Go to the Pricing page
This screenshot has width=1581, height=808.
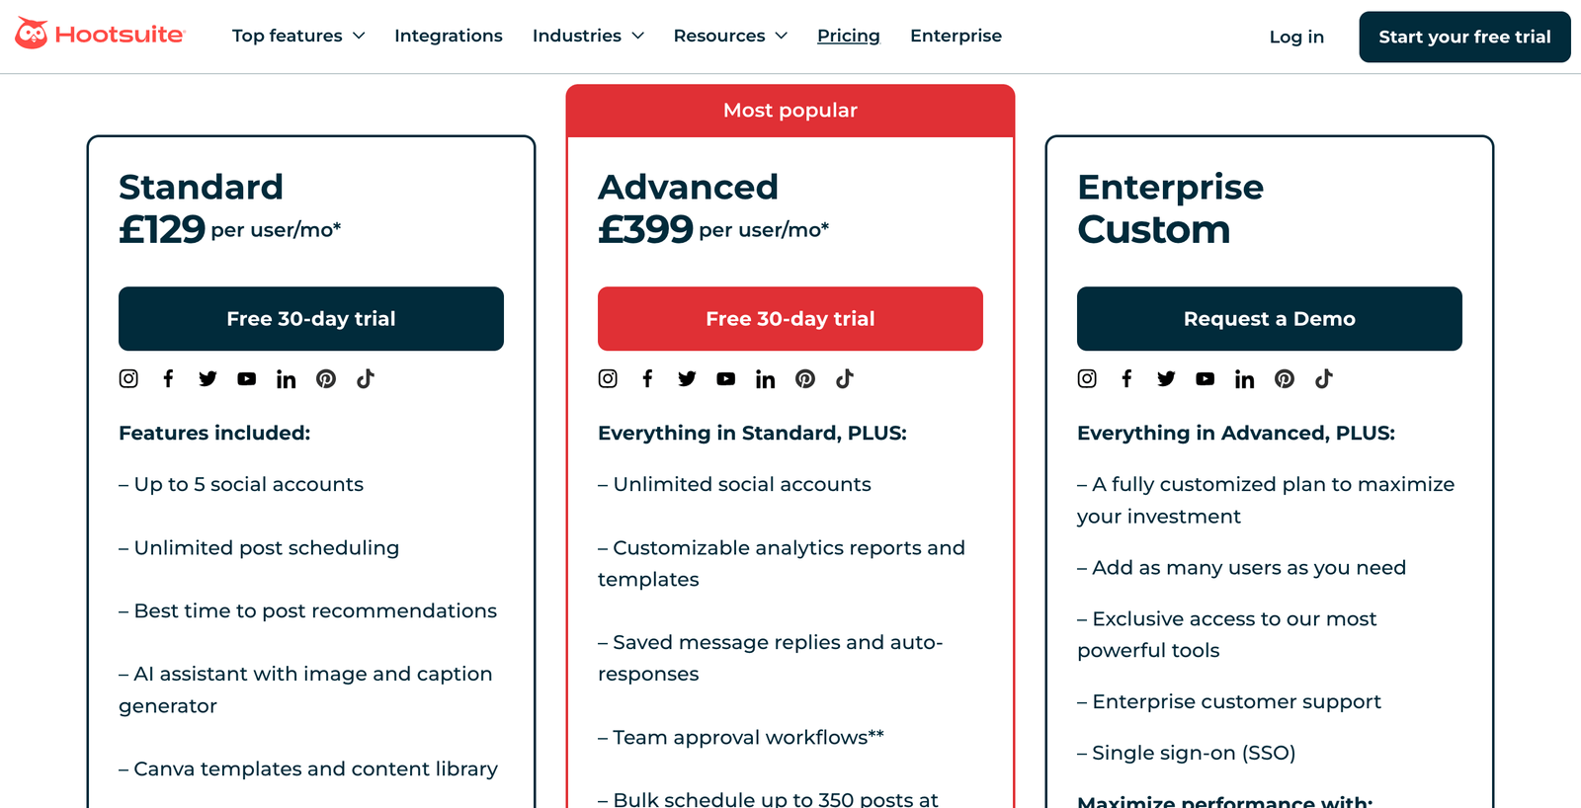tap(848, 36)
